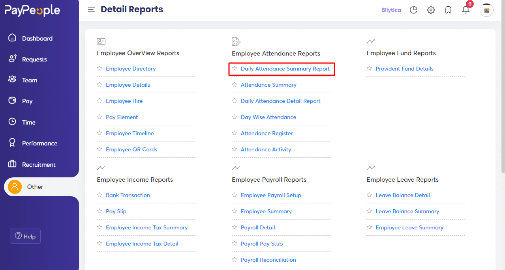Image resolution: width=505 pixels, height=270 pixels.
Task: Open the user profile avatar menu
Action: coord(486,10)
